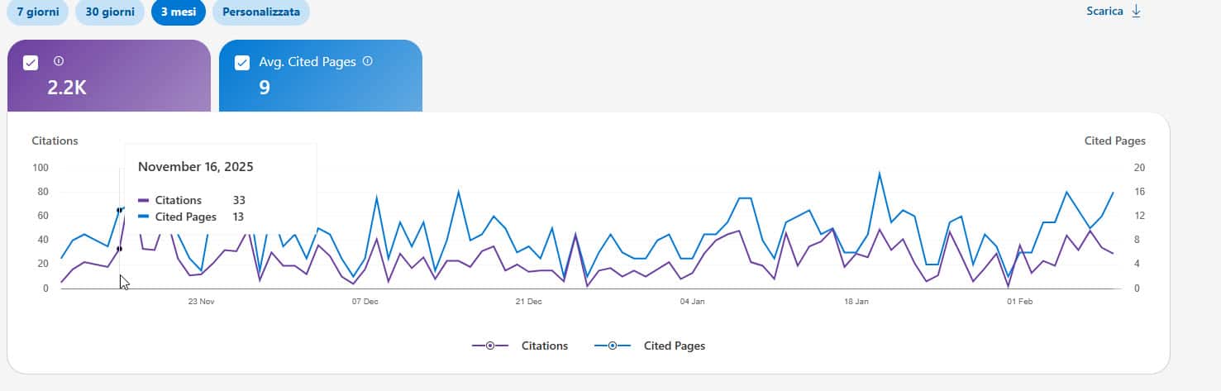Uncheck the checkbox on the purple 2.2K card
The image size is (1221, 391).
click(31, 63)
